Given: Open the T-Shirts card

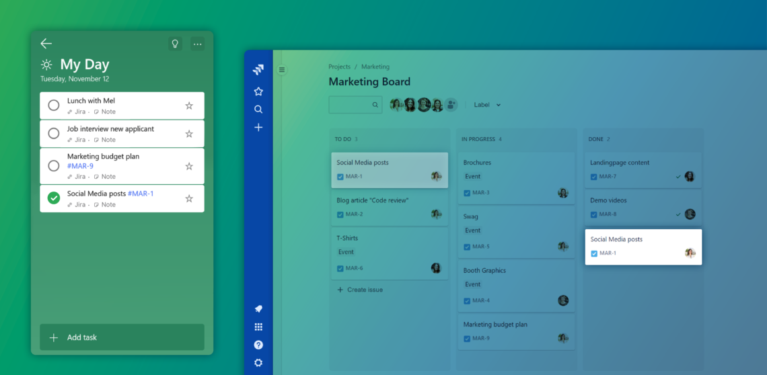Looking at the screenshot, I should (x=390, y=253).
